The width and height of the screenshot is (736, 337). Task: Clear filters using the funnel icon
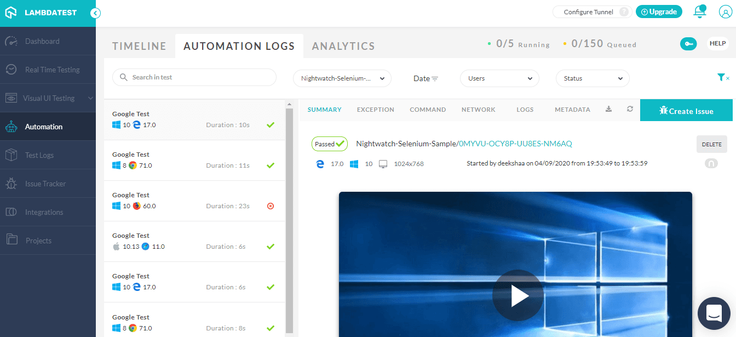point(723,78)
